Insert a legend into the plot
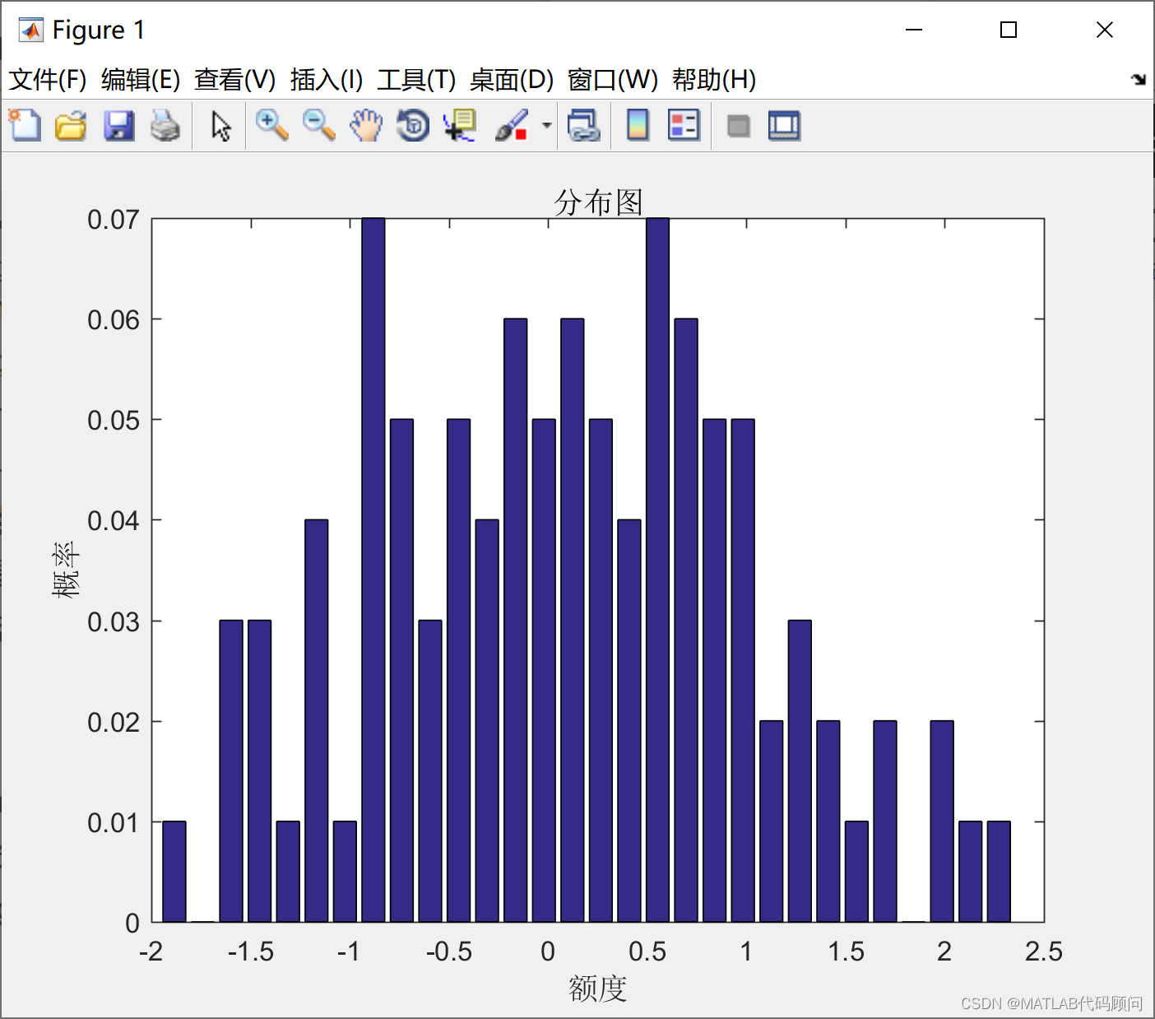Viewport: 1155px width, 1019px height. [684, 125]
